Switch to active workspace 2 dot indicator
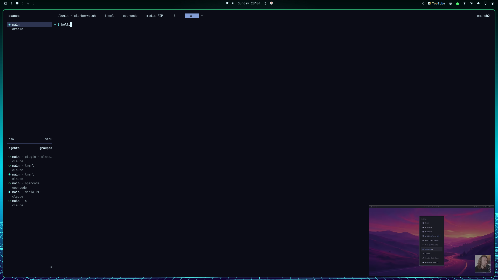Viewport: 498px width, 280px height. coord(17,3)
